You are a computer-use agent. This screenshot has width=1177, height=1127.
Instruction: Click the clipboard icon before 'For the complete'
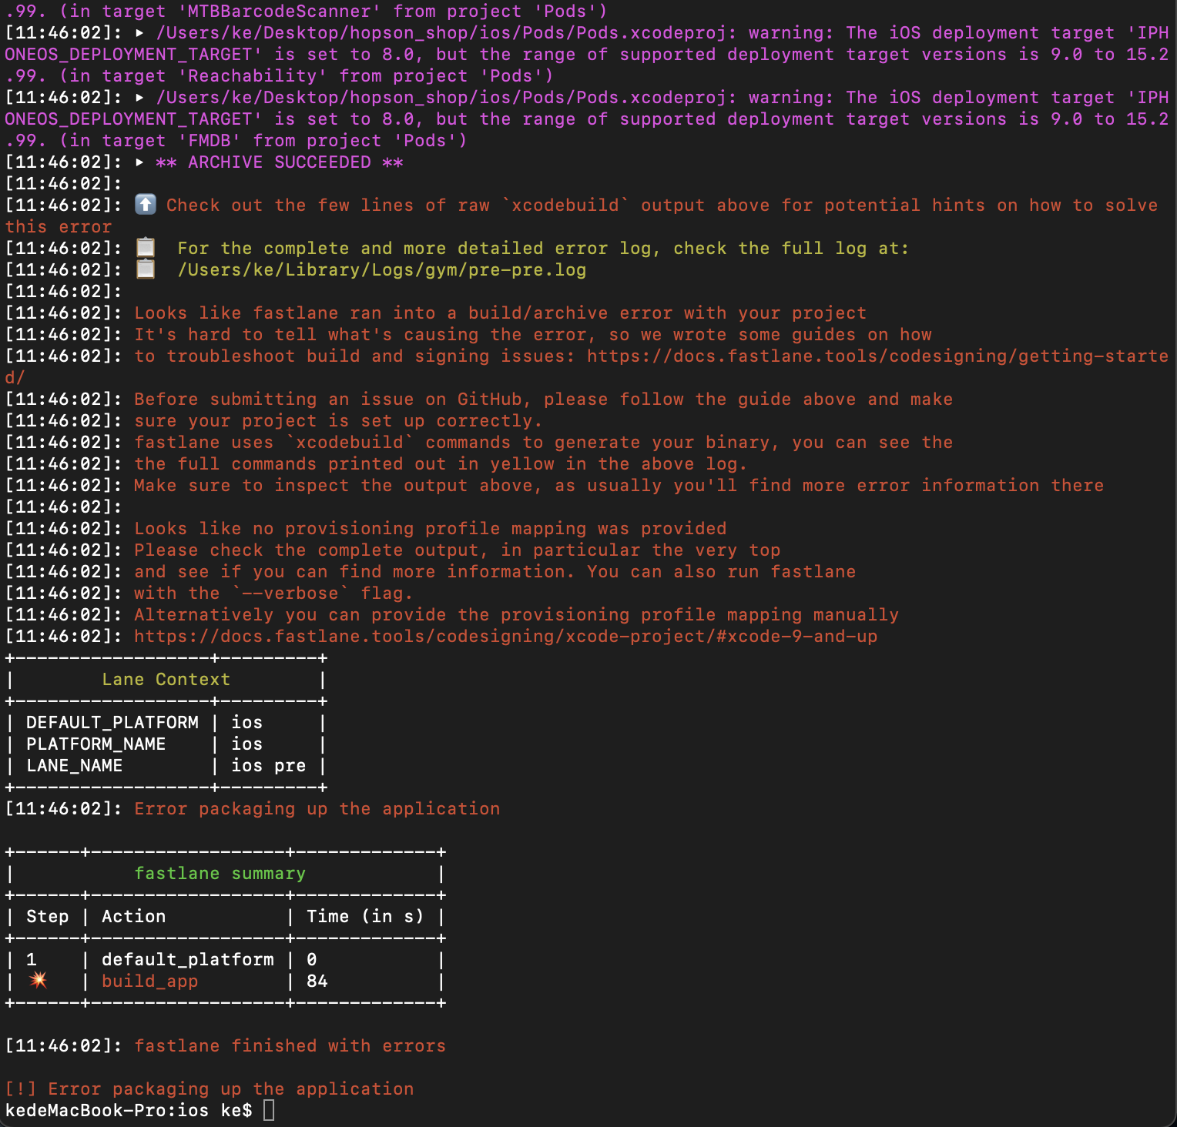(146, 247)
